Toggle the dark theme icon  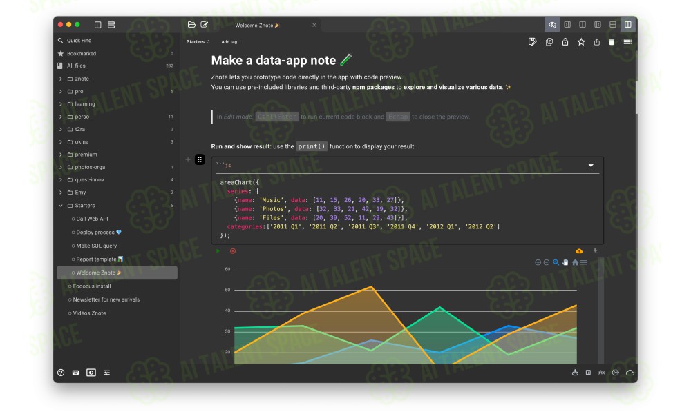[x=91, y=373]
